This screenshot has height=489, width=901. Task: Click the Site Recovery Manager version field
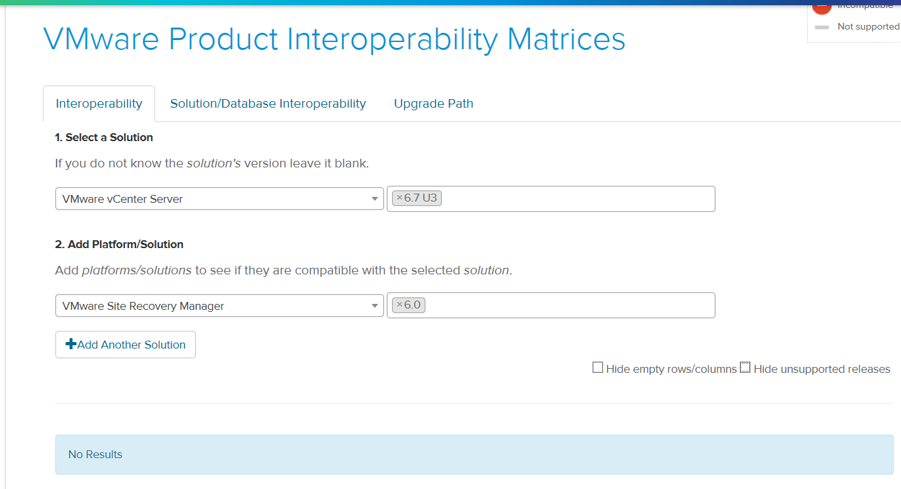tap(551, 305)
